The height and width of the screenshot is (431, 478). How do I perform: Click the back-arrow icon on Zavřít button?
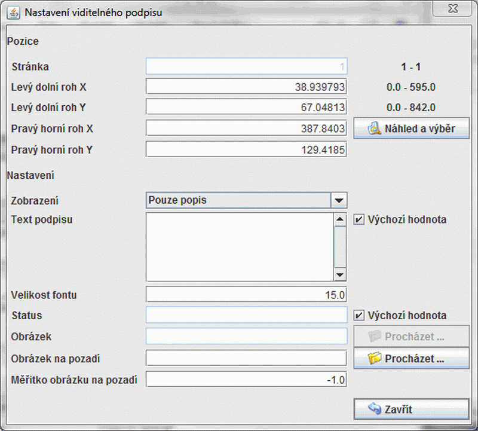point(375,408)
